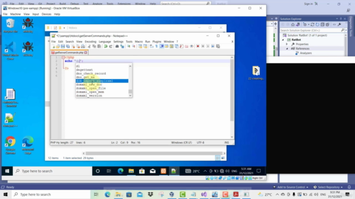Open the Solution Explorer search options dropdown
The width and height of the screenshot is (355, 199).
346,30
